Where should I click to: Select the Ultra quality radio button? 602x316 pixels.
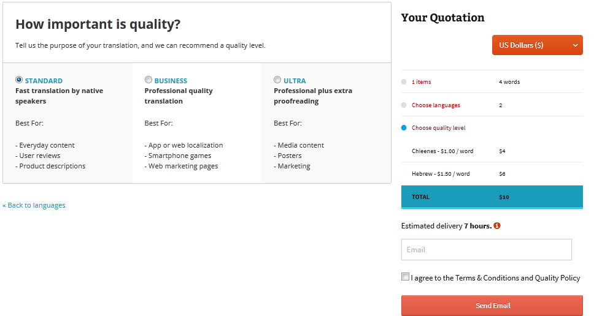point(277,80)
